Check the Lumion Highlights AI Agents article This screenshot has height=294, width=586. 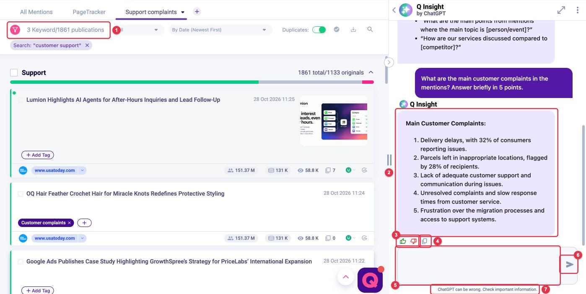pyautogui.click(x=21, y=100)
